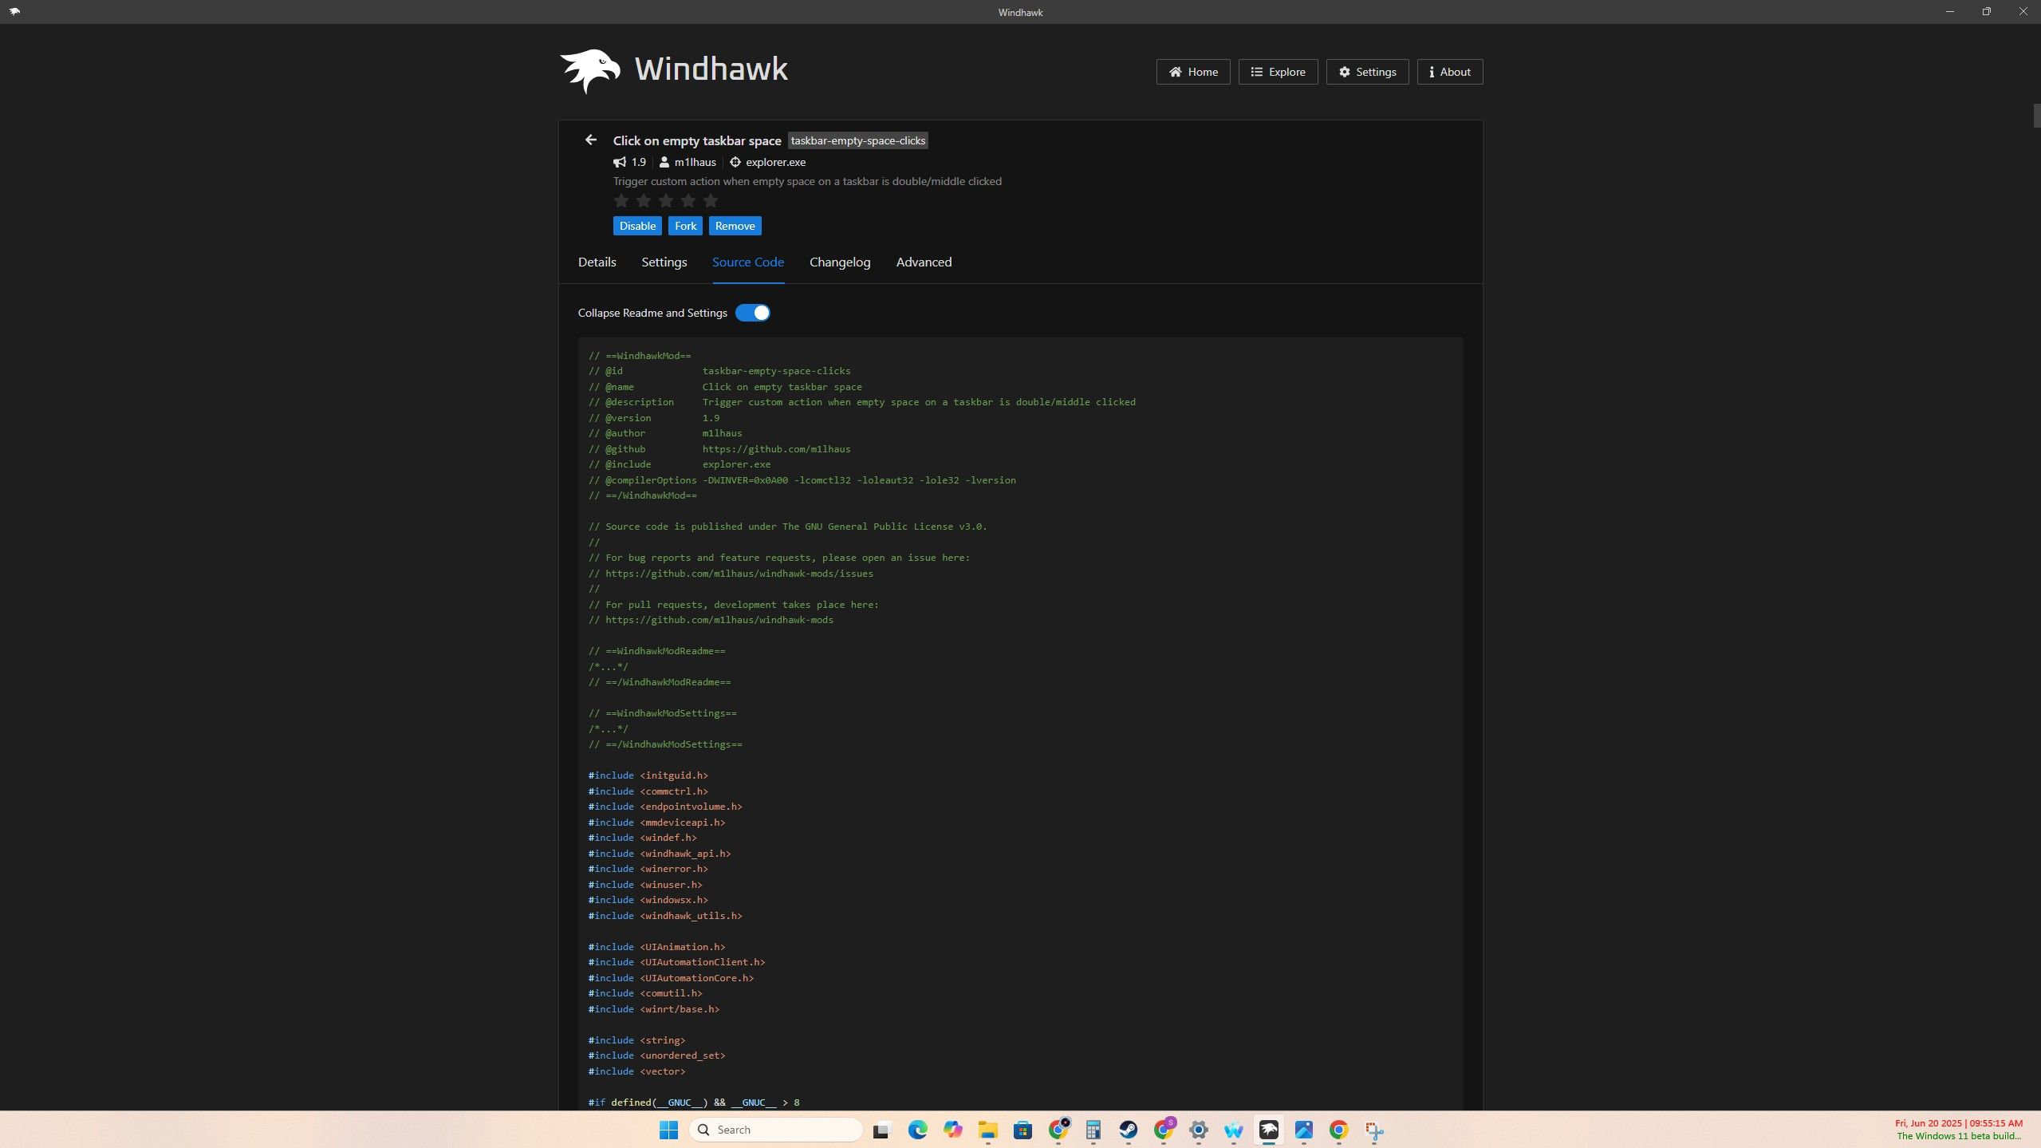
Task: Open the Changelog tab
Action: coord(840,262)
